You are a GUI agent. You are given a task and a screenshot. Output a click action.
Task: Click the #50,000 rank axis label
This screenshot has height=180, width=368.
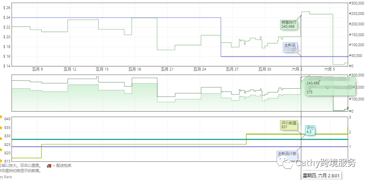coord(355,55)
